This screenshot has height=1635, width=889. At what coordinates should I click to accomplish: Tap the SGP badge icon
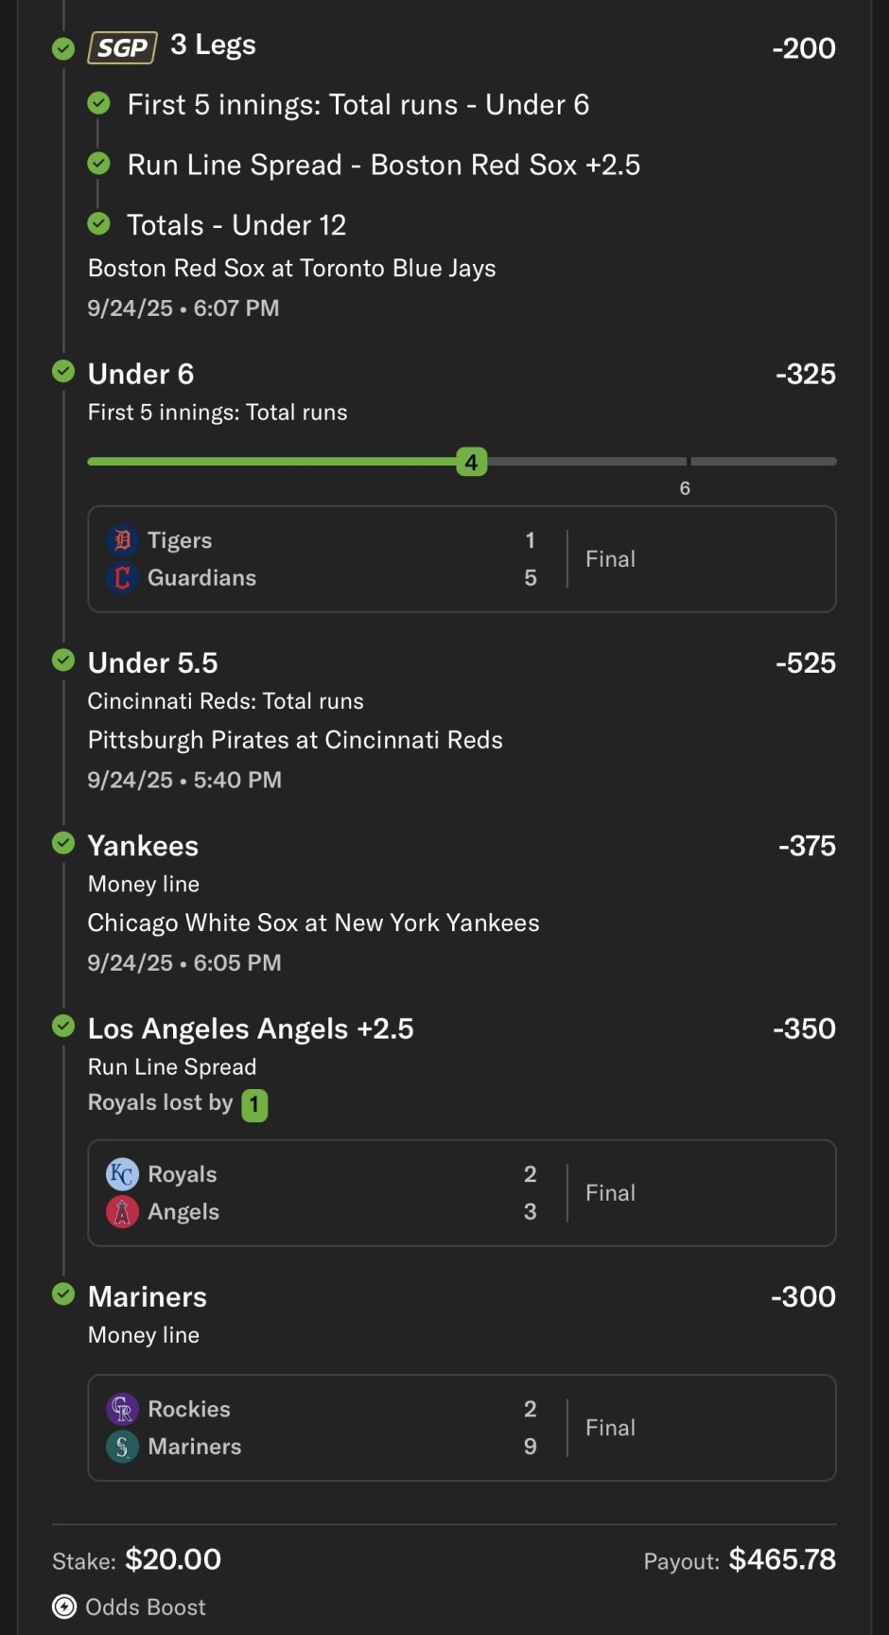click(x=122, y=47)
